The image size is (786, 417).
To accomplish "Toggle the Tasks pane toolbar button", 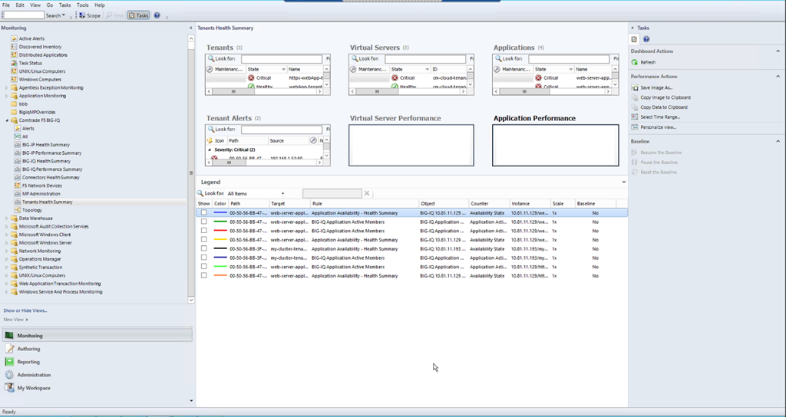I will 138,15.
